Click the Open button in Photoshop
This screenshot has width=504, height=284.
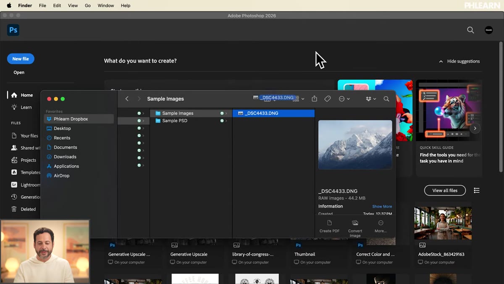coord(19,72)
